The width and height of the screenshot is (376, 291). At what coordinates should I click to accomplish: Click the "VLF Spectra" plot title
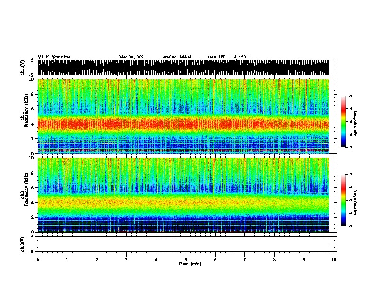[54, 57]
